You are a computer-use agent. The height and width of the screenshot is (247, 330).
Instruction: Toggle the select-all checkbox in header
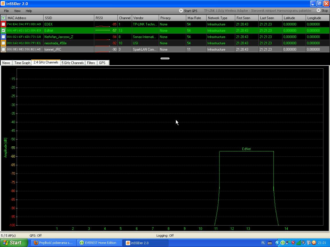[3, 18]
